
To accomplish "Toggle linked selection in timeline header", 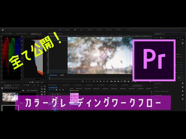I will (56, 90).
